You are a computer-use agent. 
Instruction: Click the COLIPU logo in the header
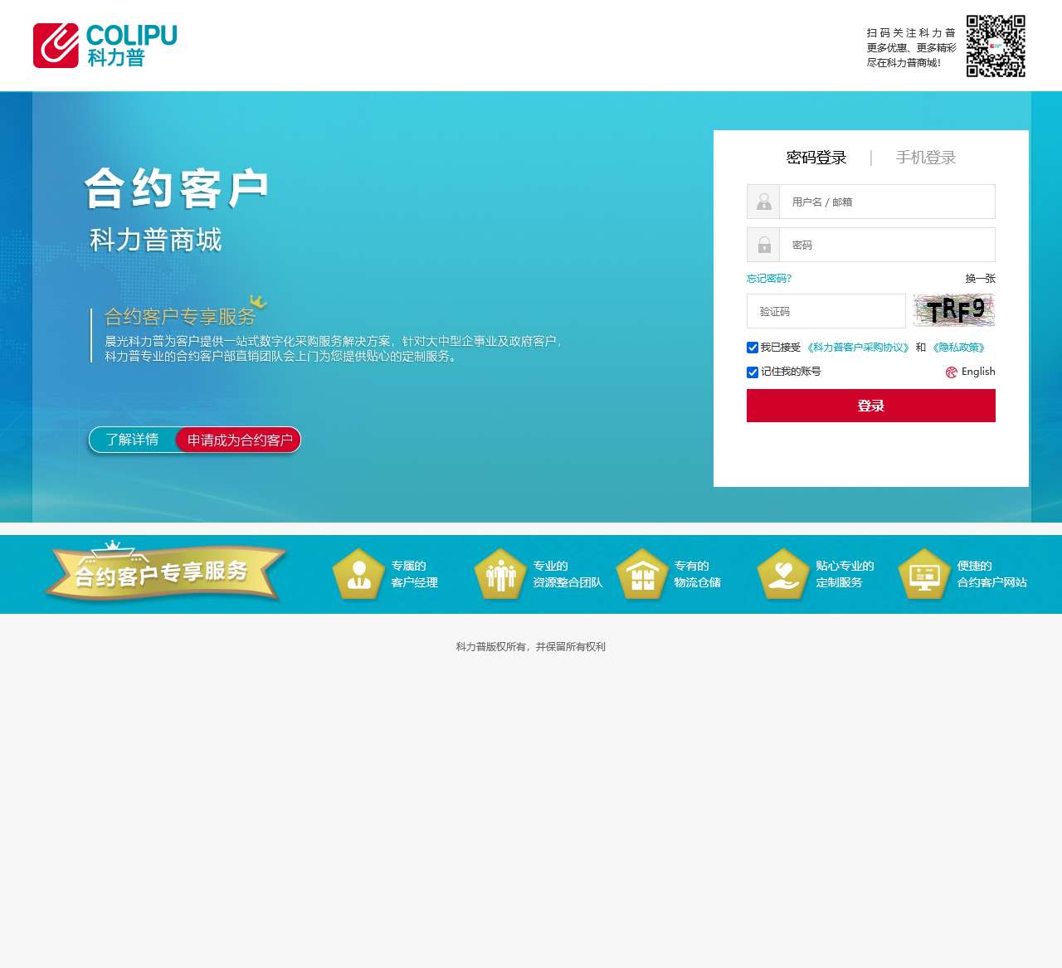point(105,46)
